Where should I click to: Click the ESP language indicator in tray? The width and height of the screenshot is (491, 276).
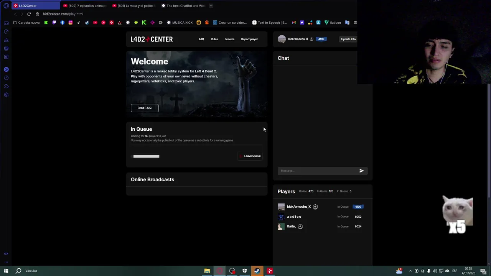tap(455, 271)
